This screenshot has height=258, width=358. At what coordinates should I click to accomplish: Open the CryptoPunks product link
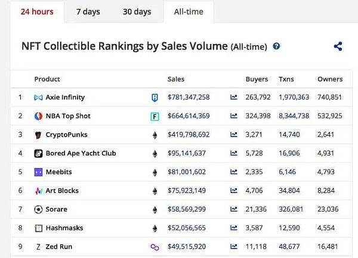[x=66, y=135]
